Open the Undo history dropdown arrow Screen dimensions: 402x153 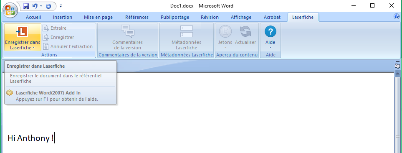tap(41, 6)
